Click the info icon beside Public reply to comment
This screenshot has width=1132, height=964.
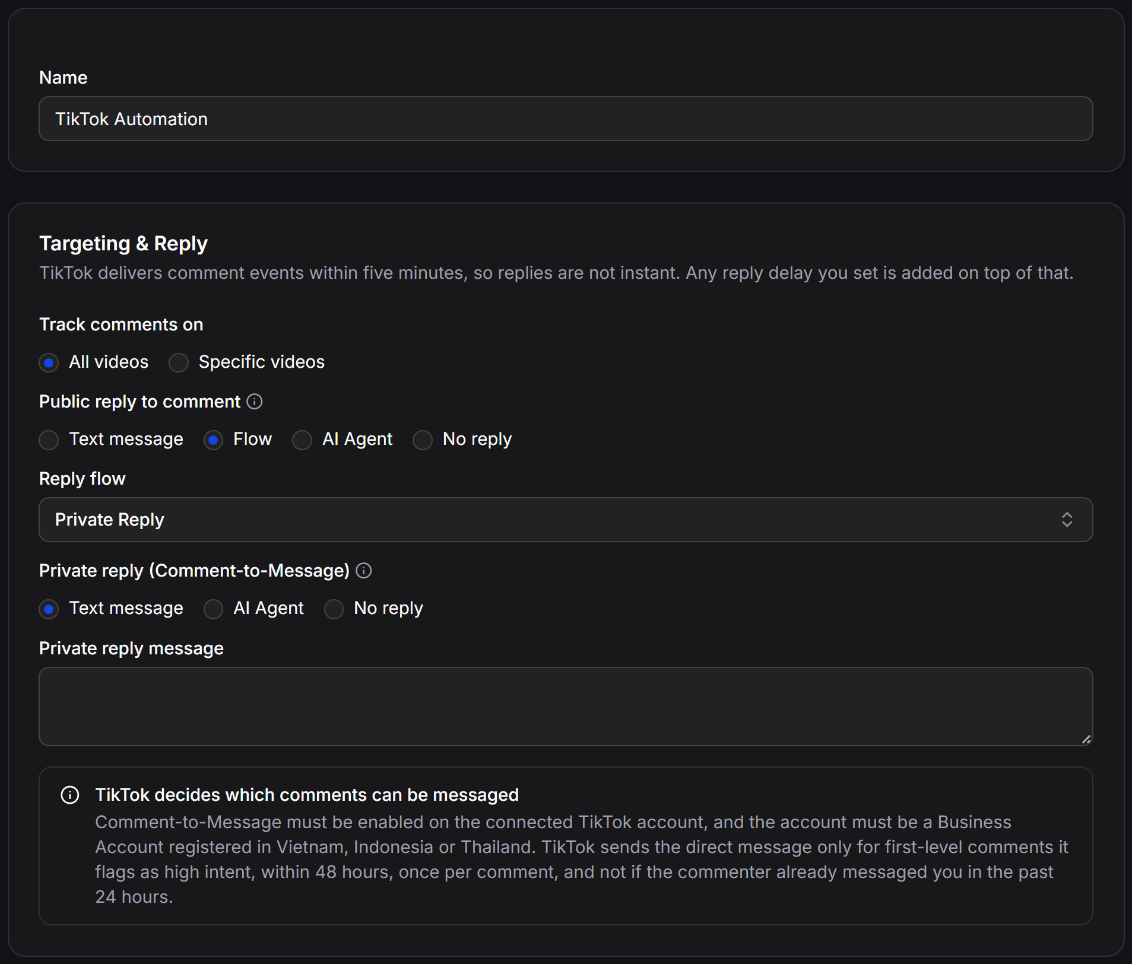255,402
